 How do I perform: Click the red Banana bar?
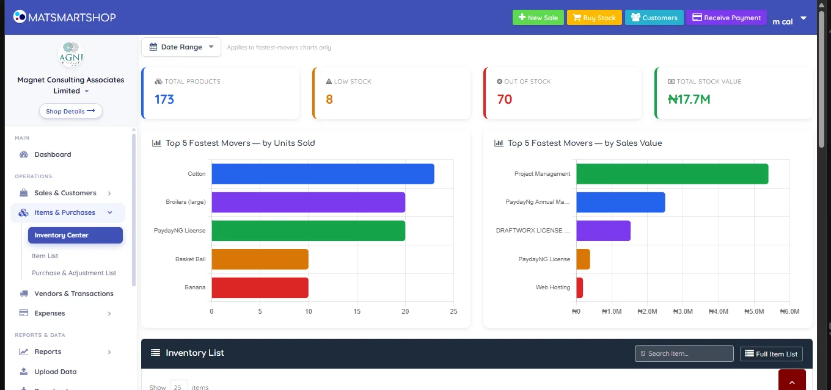(x=260, y=287)
